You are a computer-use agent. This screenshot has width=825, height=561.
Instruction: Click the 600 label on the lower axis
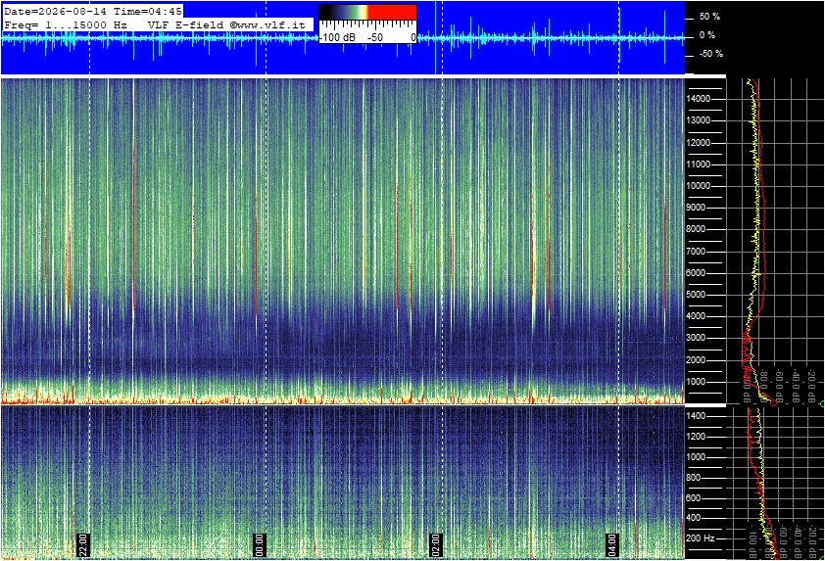click(x=693, y=498)
